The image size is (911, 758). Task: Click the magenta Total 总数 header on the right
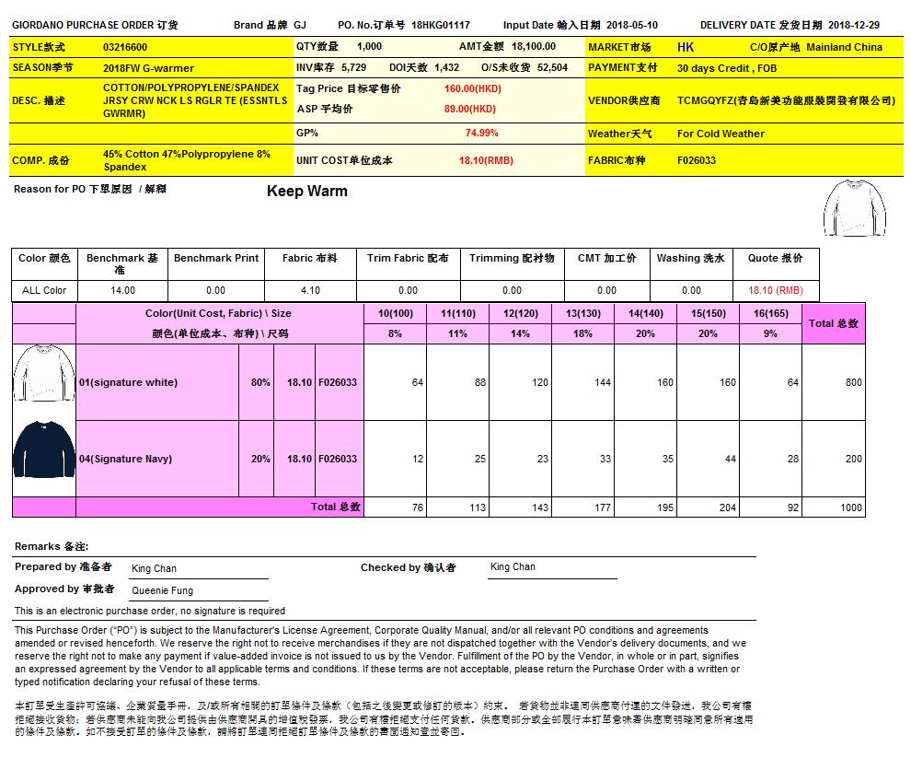point(833,323)
